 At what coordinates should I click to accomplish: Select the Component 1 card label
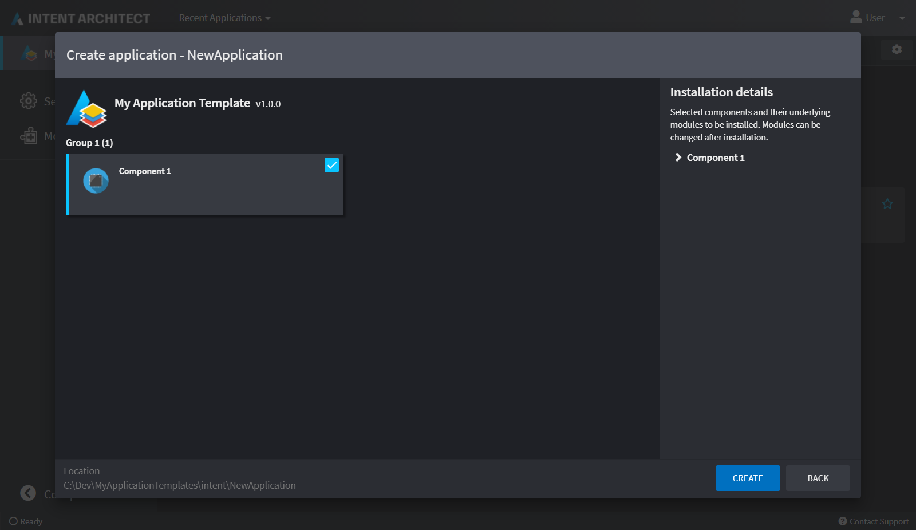(x=145, y=171)
